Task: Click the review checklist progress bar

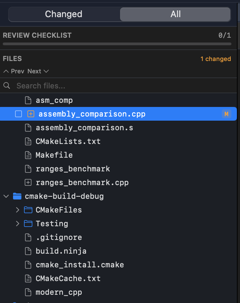Action: tap(117, 44)
